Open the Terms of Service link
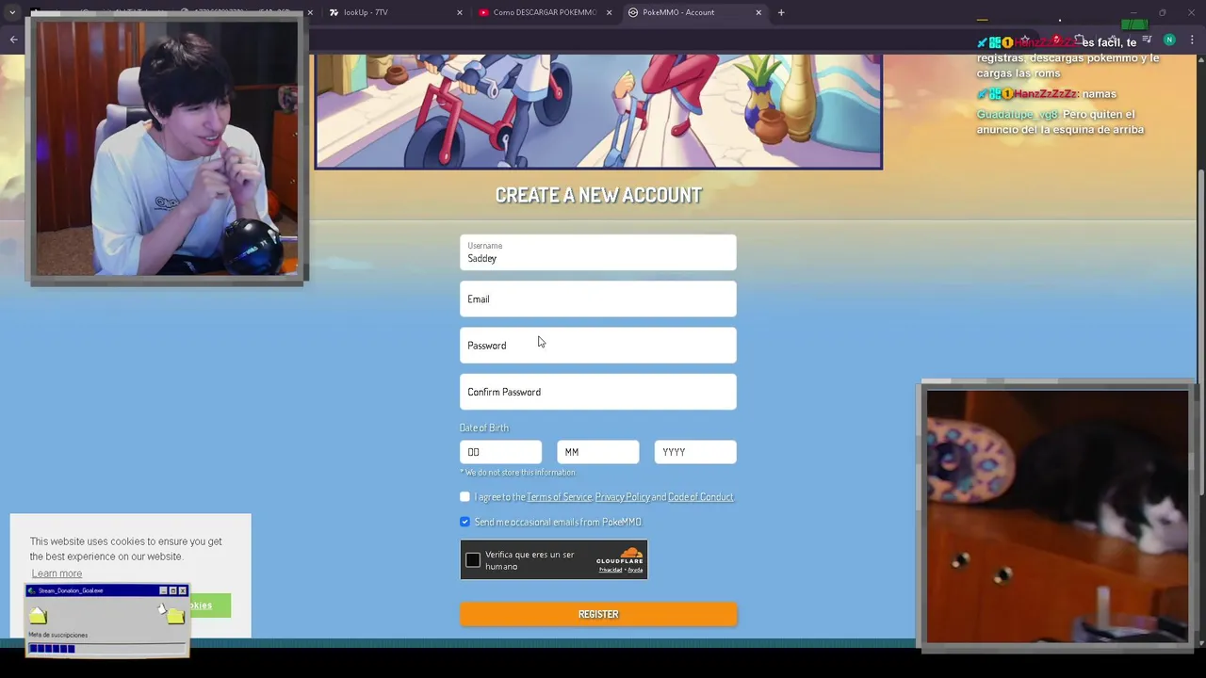 pyautogui.click(x=559, y=497)
